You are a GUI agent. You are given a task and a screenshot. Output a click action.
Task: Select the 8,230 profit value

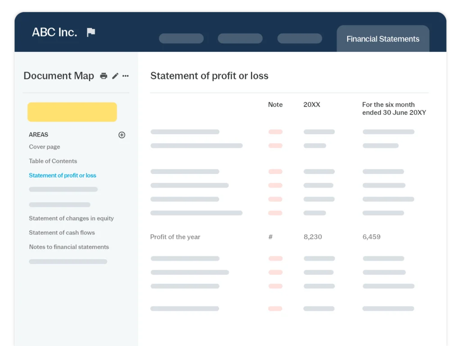point(312,237)
